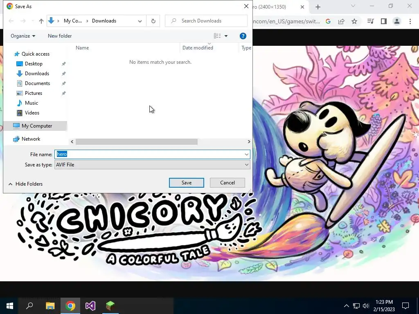
Task: Click the forward navigation arrow
Action: click(x=23, y=21)
